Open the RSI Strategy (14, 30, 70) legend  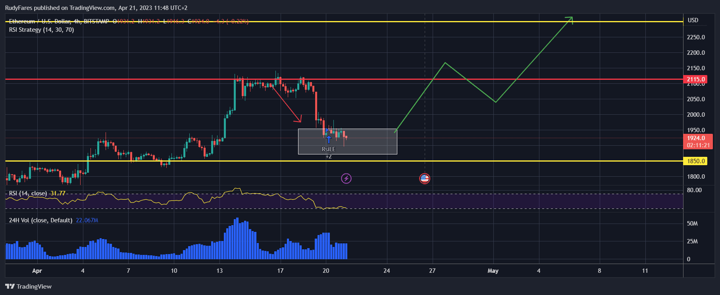(x=41, y=30)
